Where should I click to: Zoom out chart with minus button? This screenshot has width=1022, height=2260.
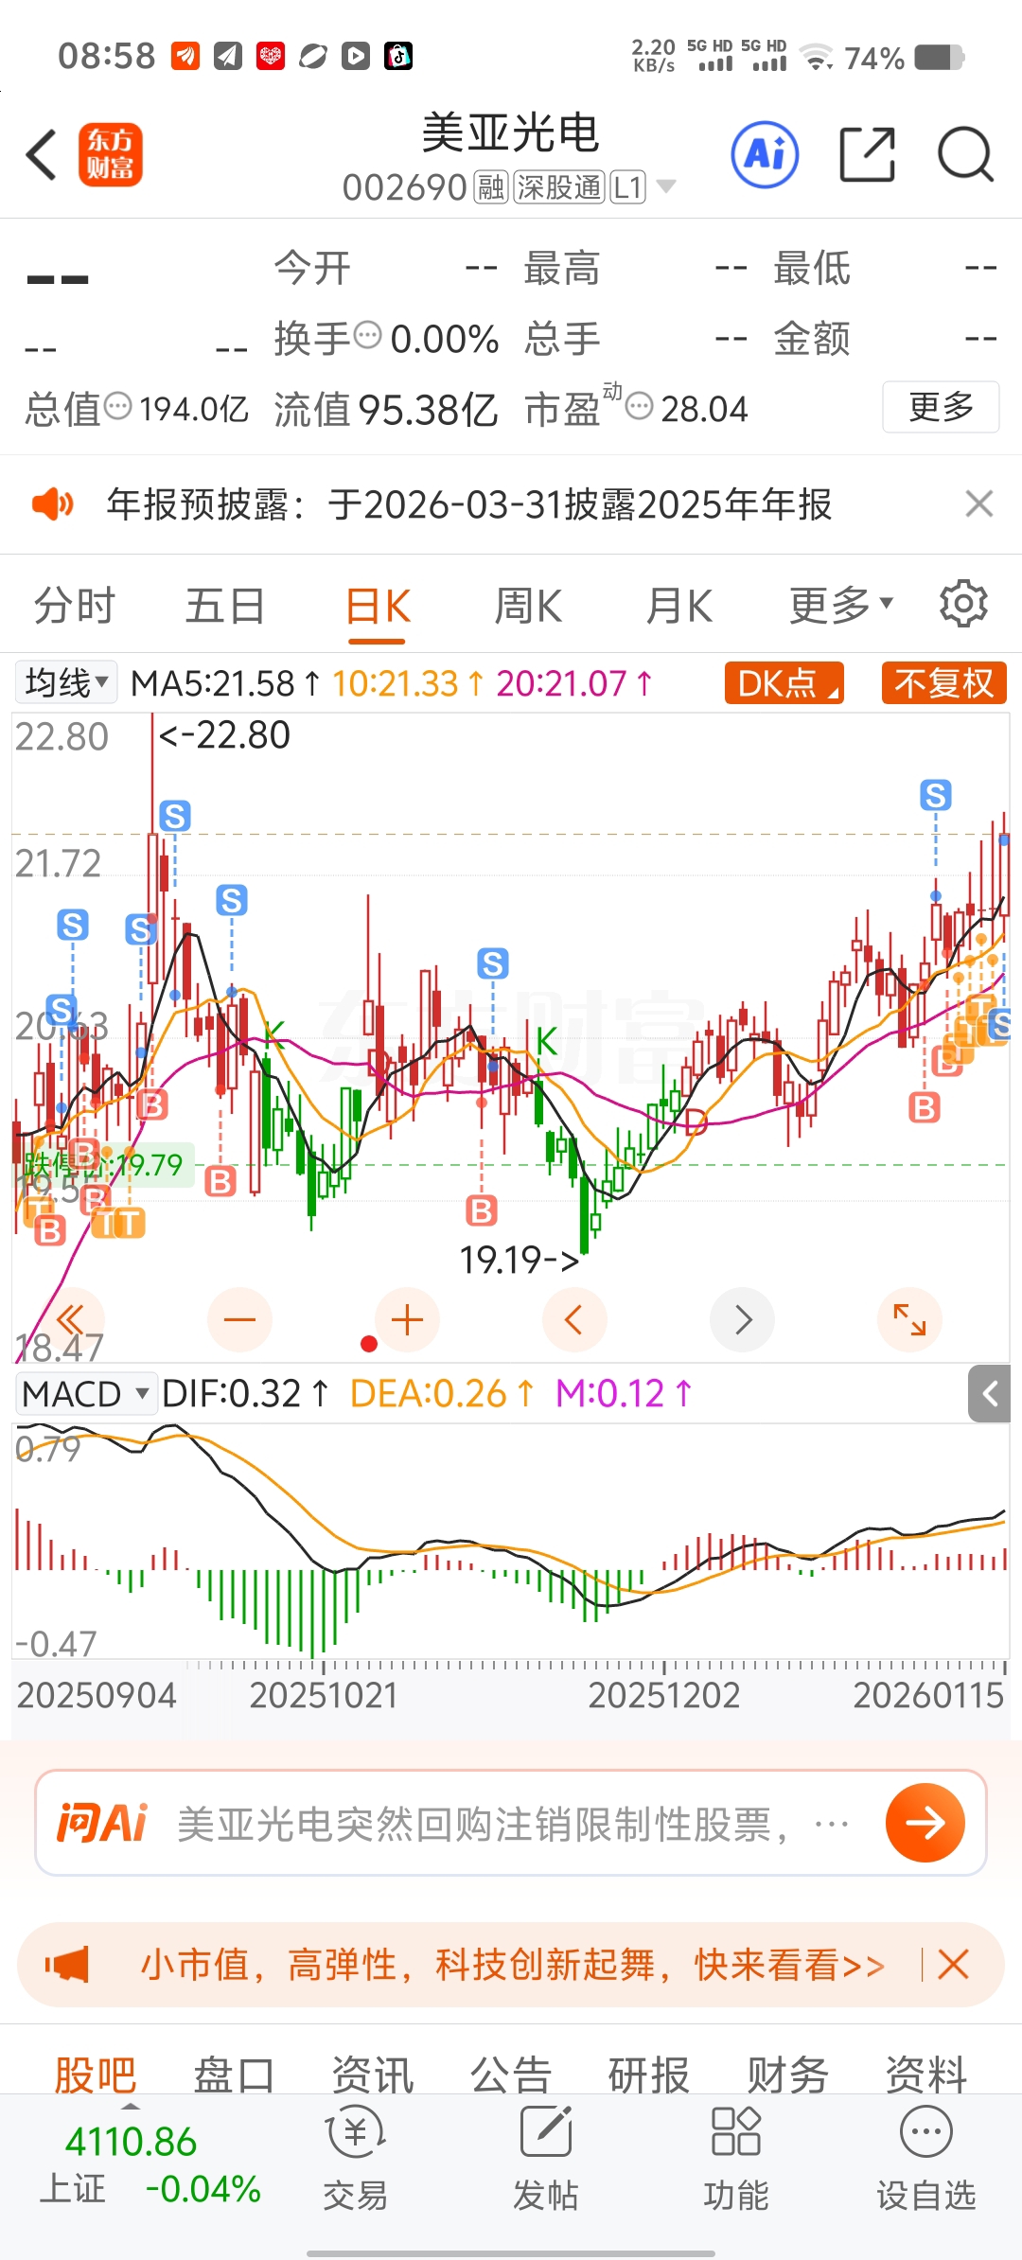(x=239, y=1319)
